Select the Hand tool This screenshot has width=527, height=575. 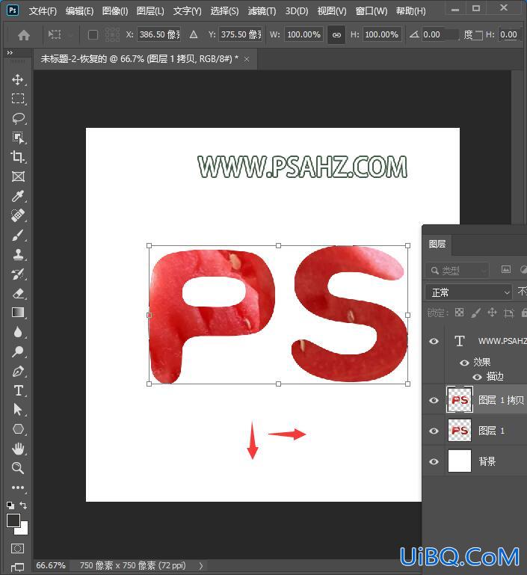18,449
